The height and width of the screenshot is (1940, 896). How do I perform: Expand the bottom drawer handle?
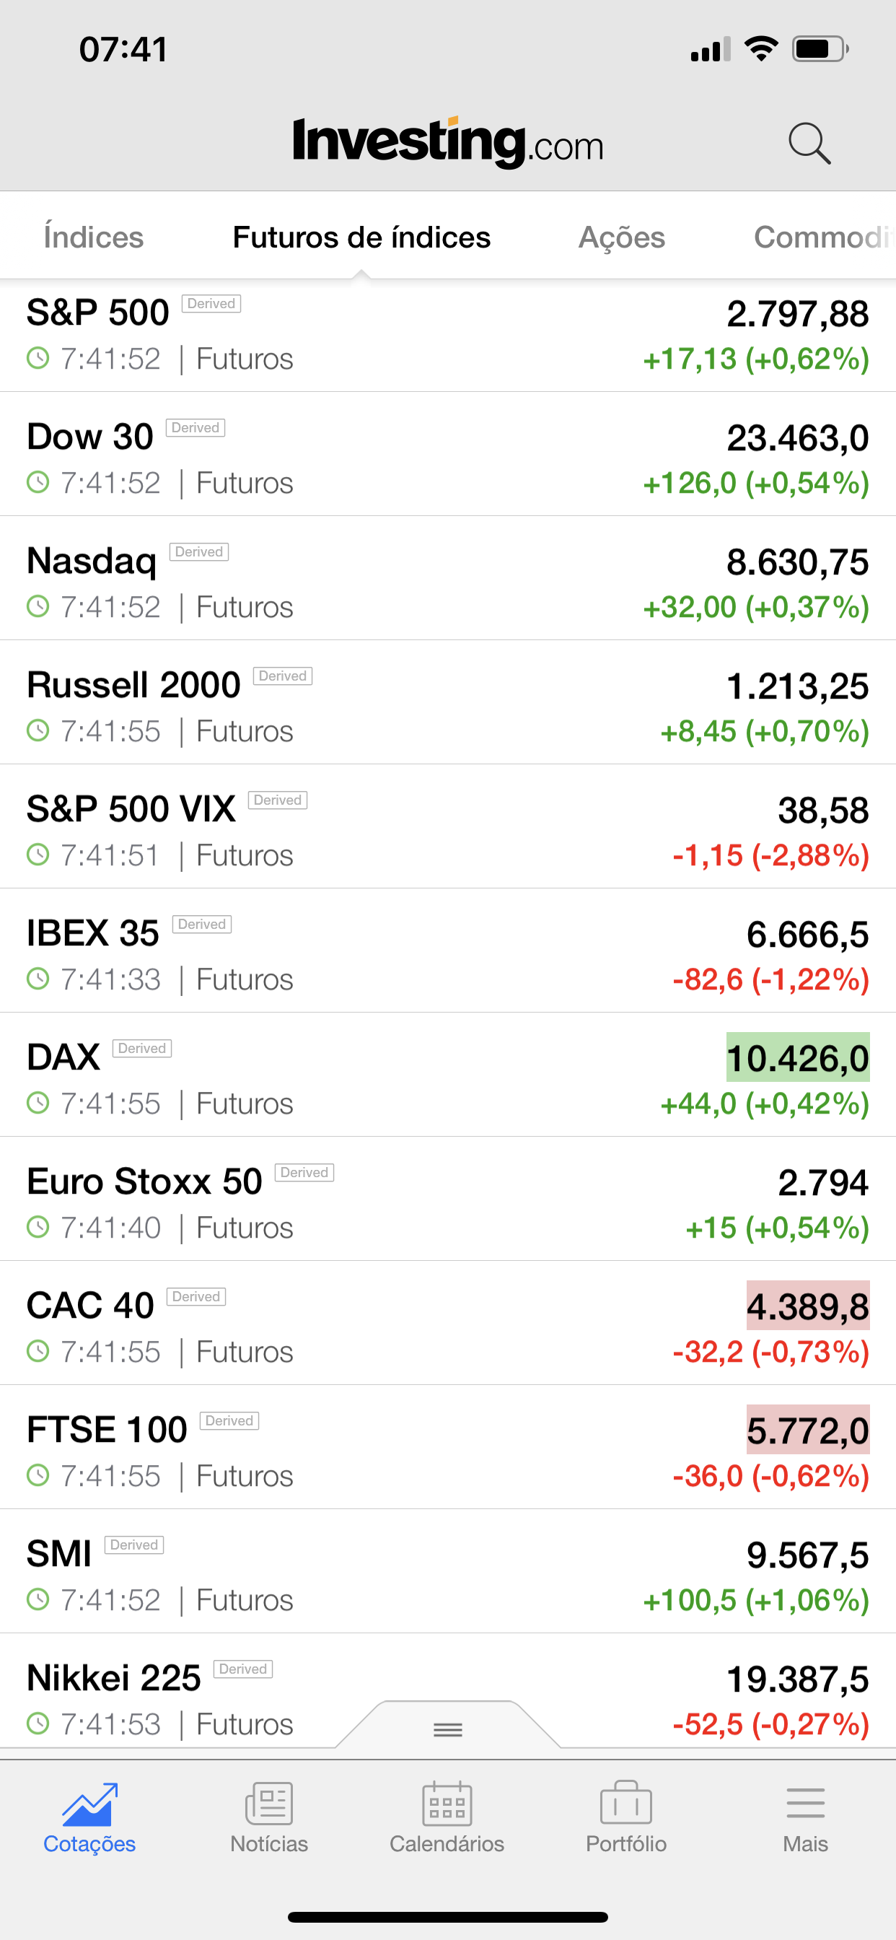click(x=448, y=1729)
